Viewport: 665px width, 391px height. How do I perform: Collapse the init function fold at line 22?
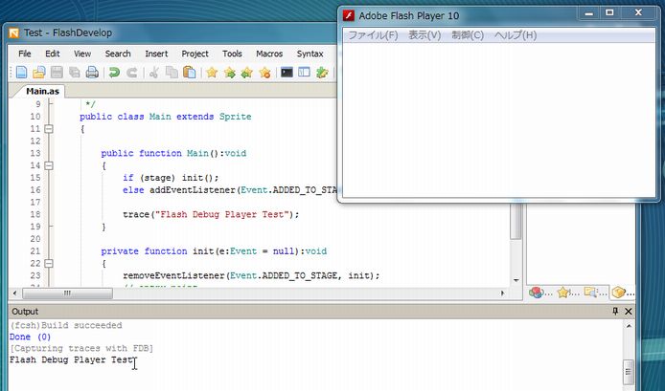point(49,263)
